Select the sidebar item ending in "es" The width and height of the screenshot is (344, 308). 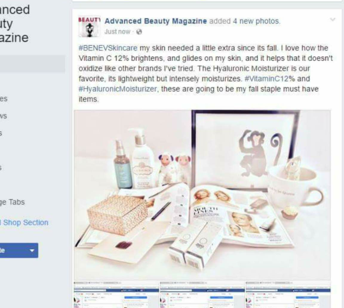(x=4, y=99)
